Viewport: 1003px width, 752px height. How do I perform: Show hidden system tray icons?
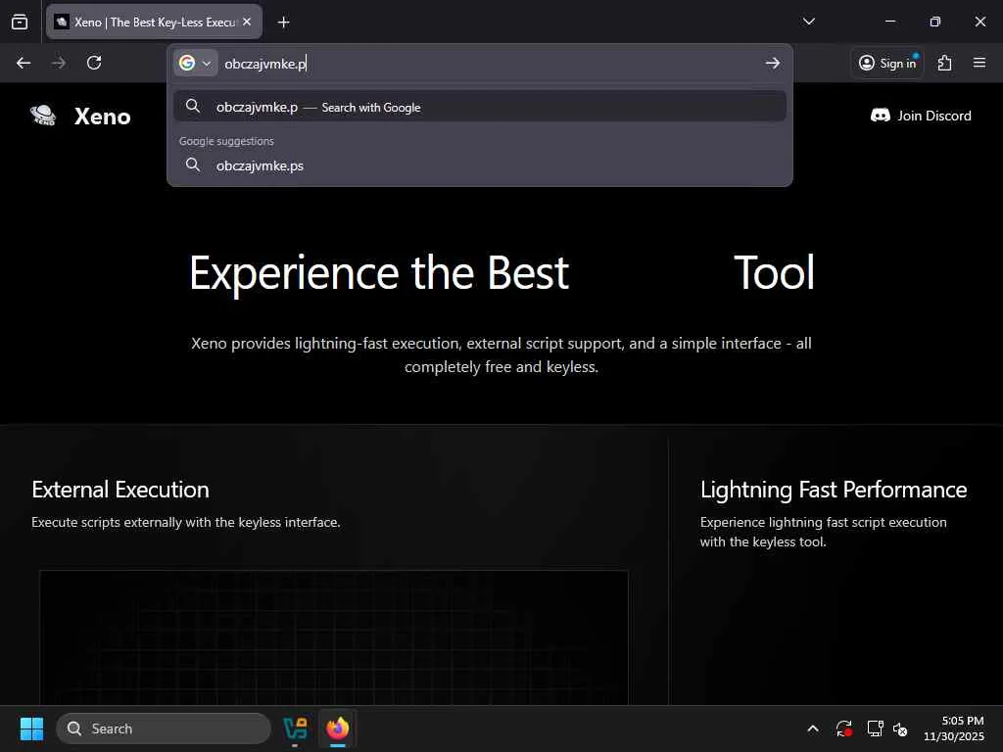coord(813,728)
